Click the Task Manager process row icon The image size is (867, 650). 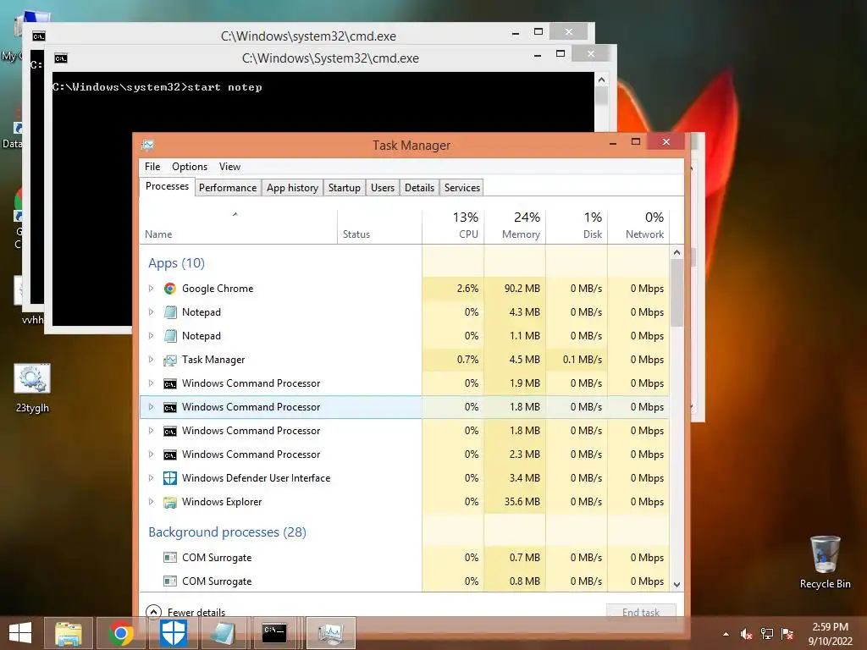point(169,360)
